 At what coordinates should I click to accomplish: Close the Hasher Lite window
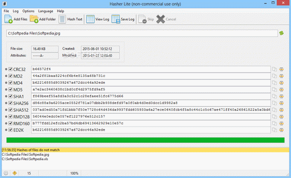[283, 3]
